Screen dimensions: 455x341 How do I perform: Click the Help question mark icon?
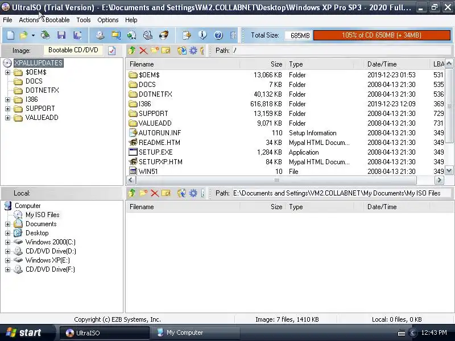[218, 35]
